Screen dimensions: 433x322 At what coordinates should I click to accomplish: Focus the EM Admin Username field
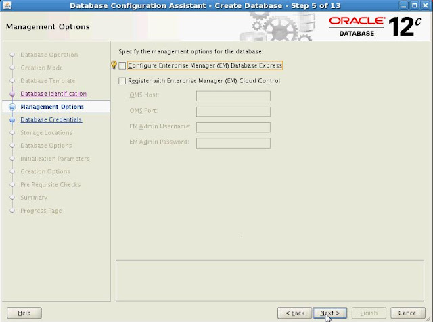[x=233, y=128]
